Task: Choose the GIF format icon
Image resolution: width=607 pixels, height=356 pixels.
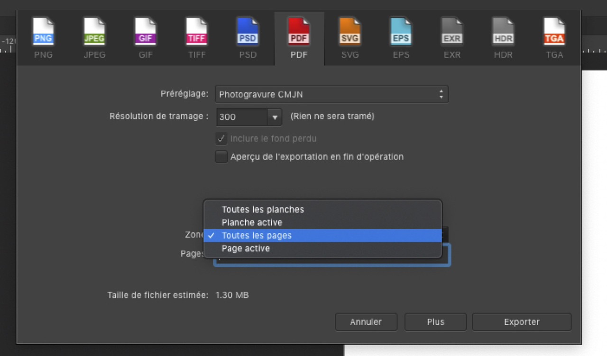Action: tap(145, 32)
